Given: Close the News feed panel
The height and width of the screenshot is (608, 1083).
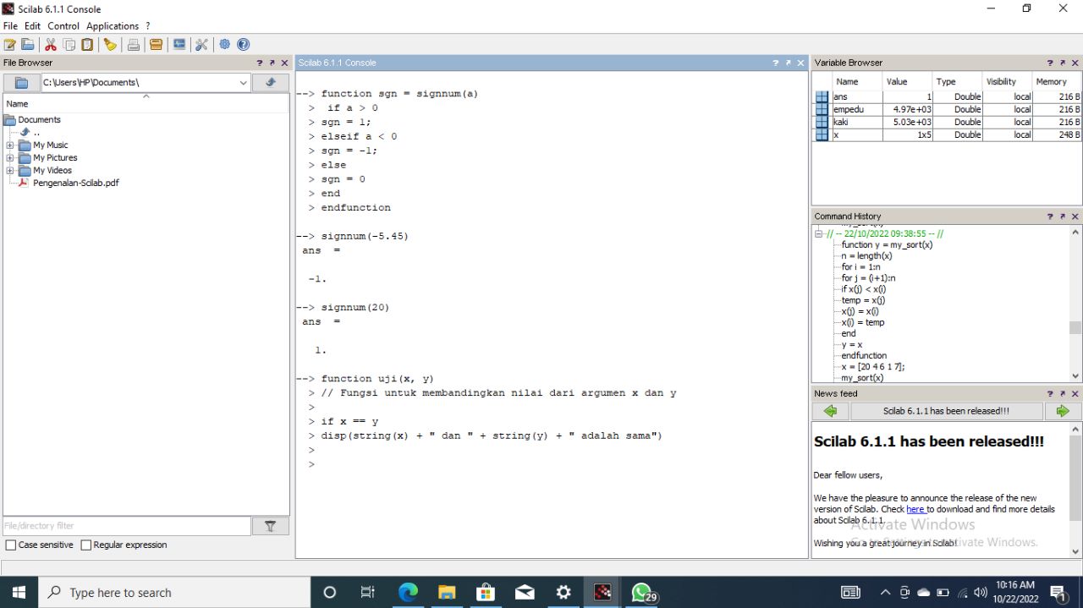Looking at the screenshot, I should (x=1075, y=394).
